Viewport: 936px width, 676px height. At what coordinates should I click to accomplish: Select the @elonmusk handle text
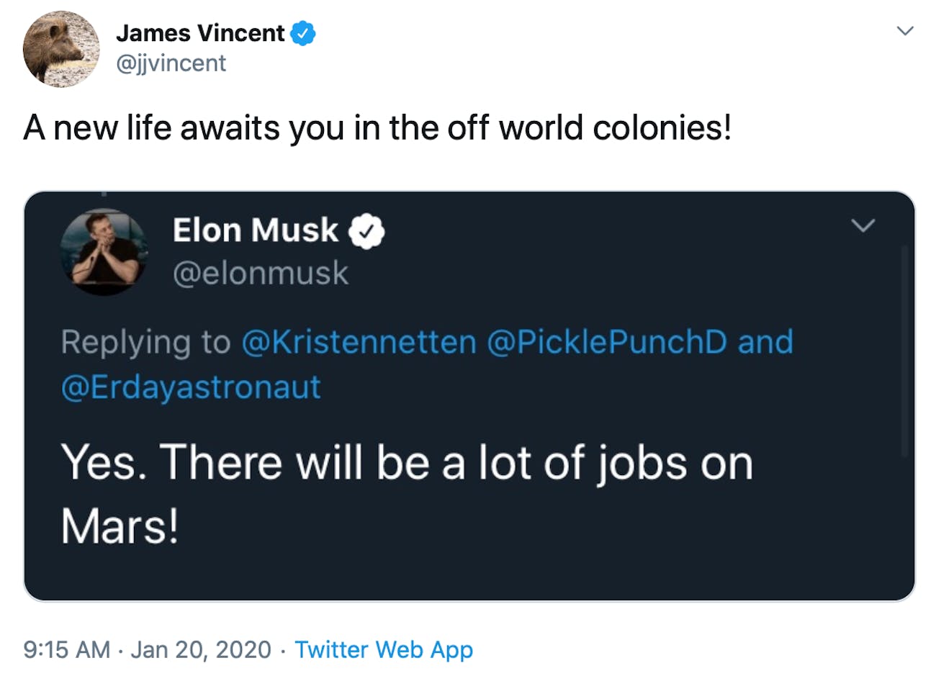[x=261, y=272]
